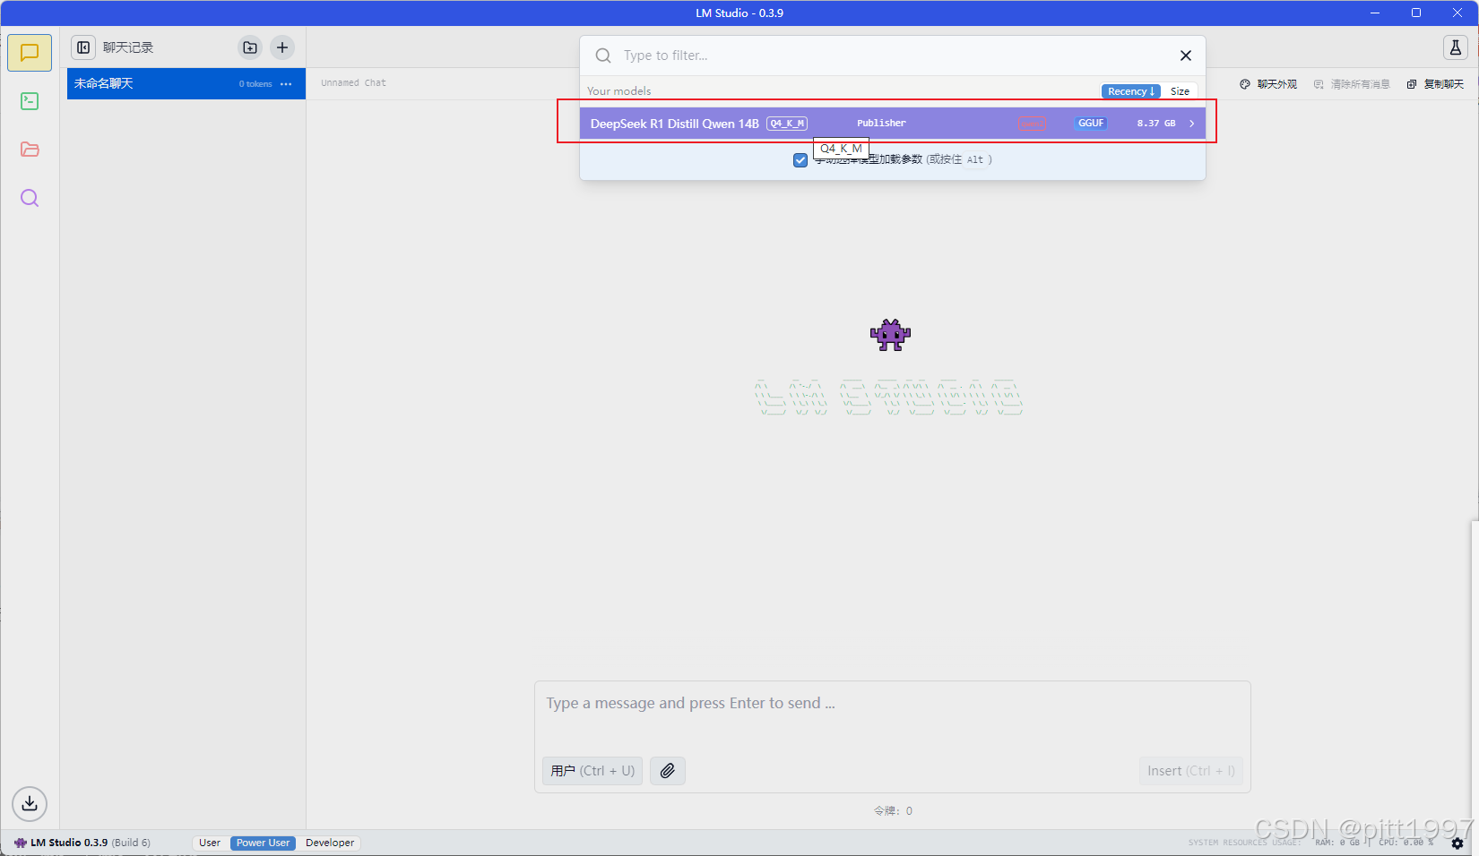Click the Unnamed Chat title label
The height and width of the screenshot is (856, 1479).
(x=353, y=82)
